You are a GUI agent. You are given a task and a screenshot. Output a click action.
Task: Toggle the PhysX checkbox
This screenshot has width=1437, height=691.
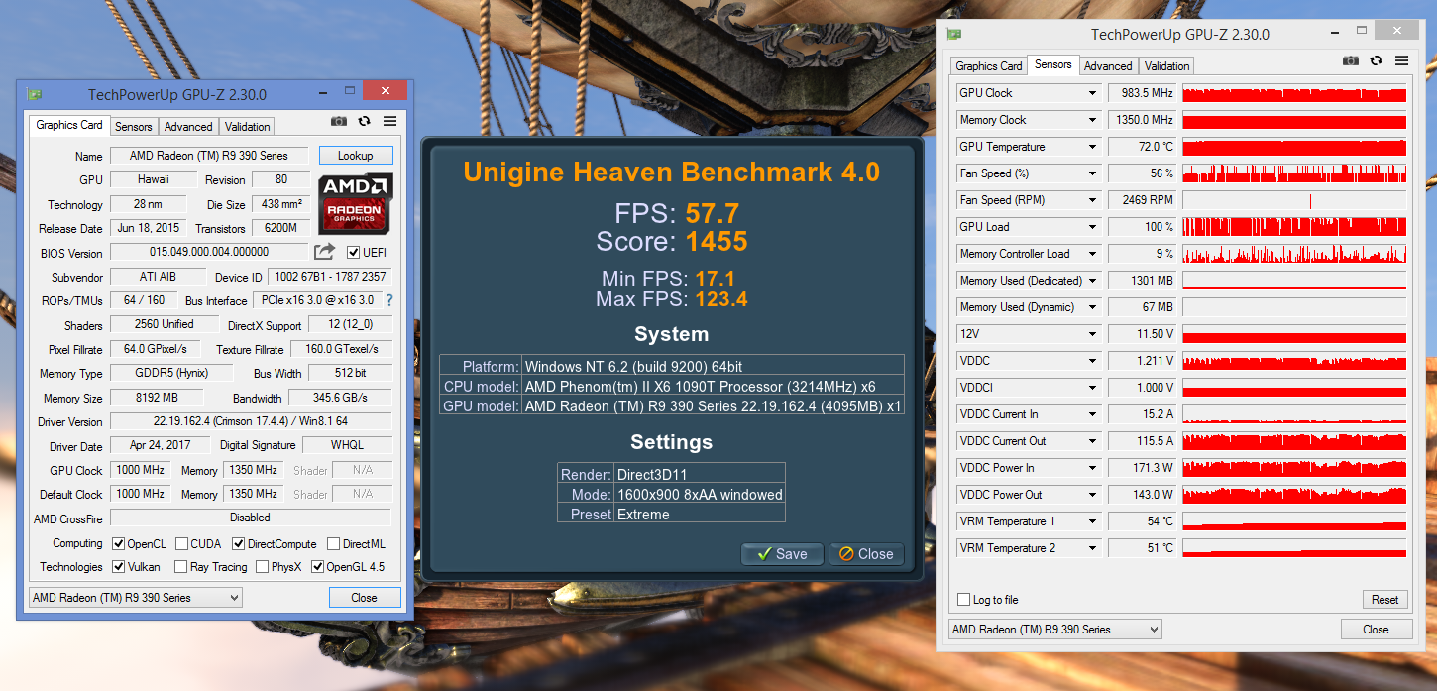[263, 567]
